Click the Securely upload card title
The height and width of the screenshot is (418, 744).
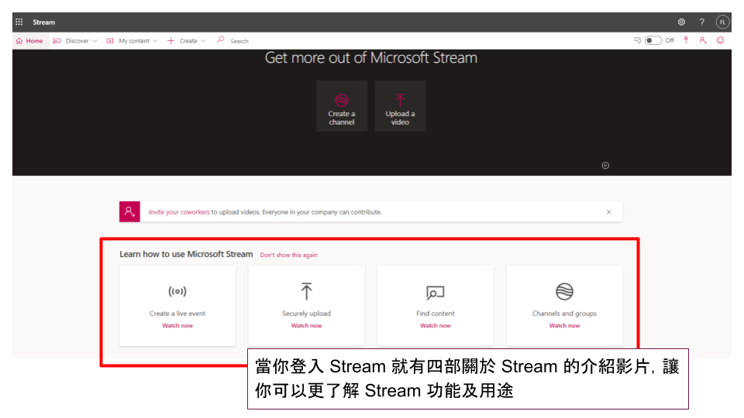307,313
